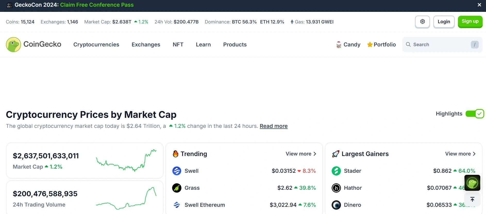Expand Trending with View more
The image size is (486, 214).
(x=301, y=154)
